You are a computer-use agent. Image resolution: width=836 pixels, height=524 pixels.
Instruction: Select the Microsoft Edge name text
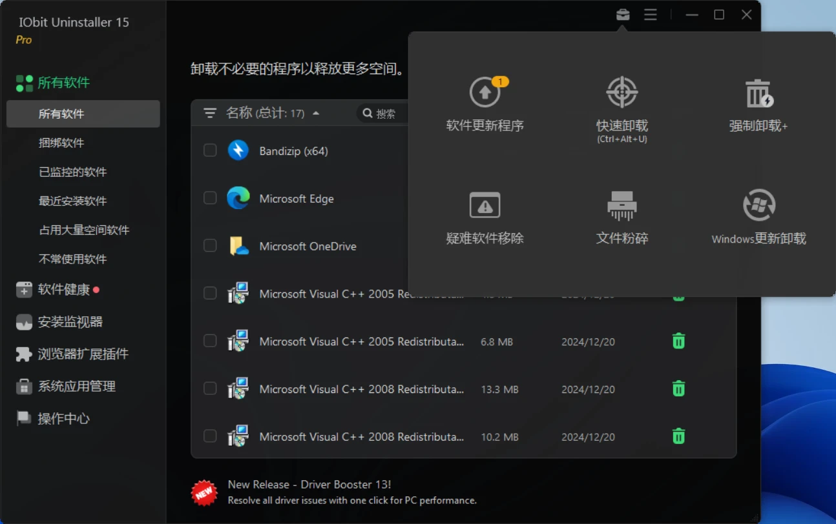297,199
